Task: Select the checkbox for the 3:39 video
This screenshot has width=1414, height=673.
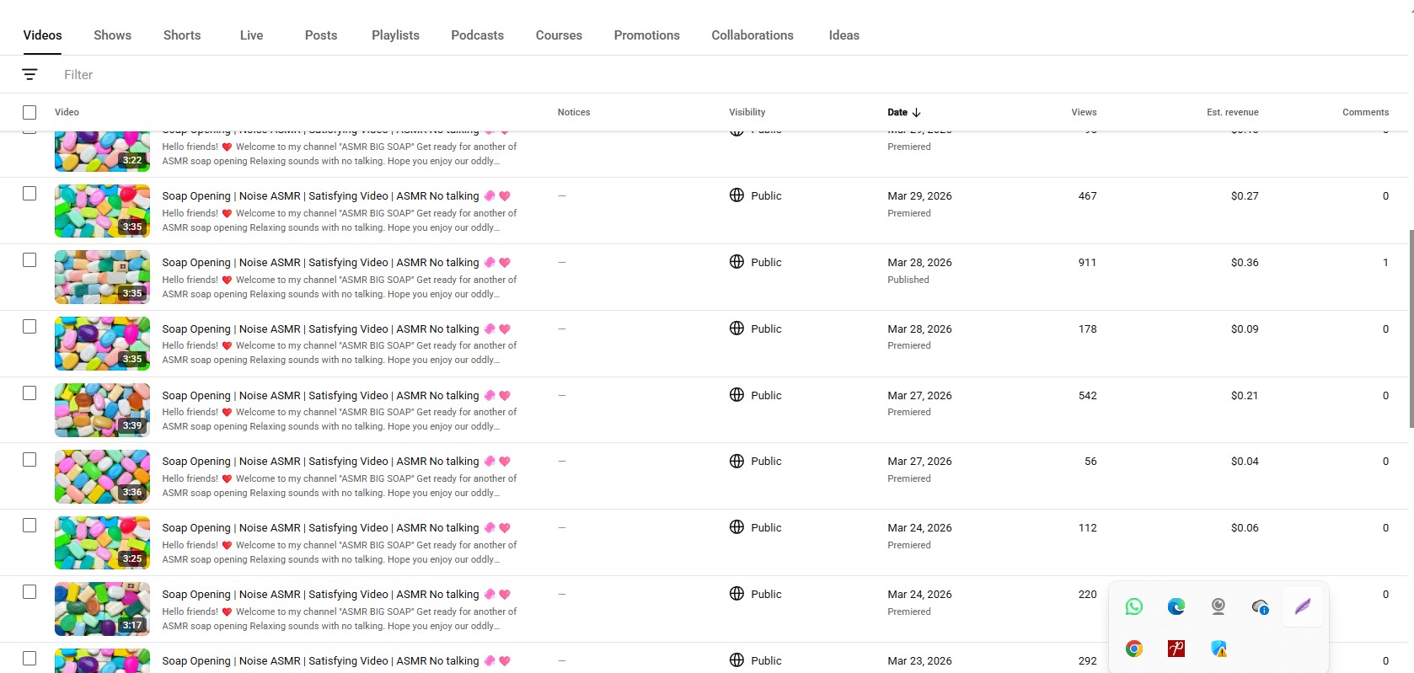Action: coord(29,393)
